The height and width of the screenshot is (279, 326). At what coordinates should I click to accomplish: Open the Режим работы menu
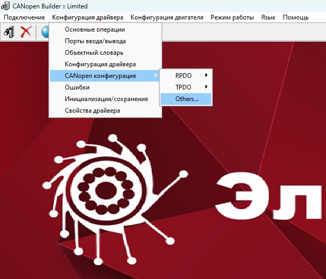coord(232,17)
